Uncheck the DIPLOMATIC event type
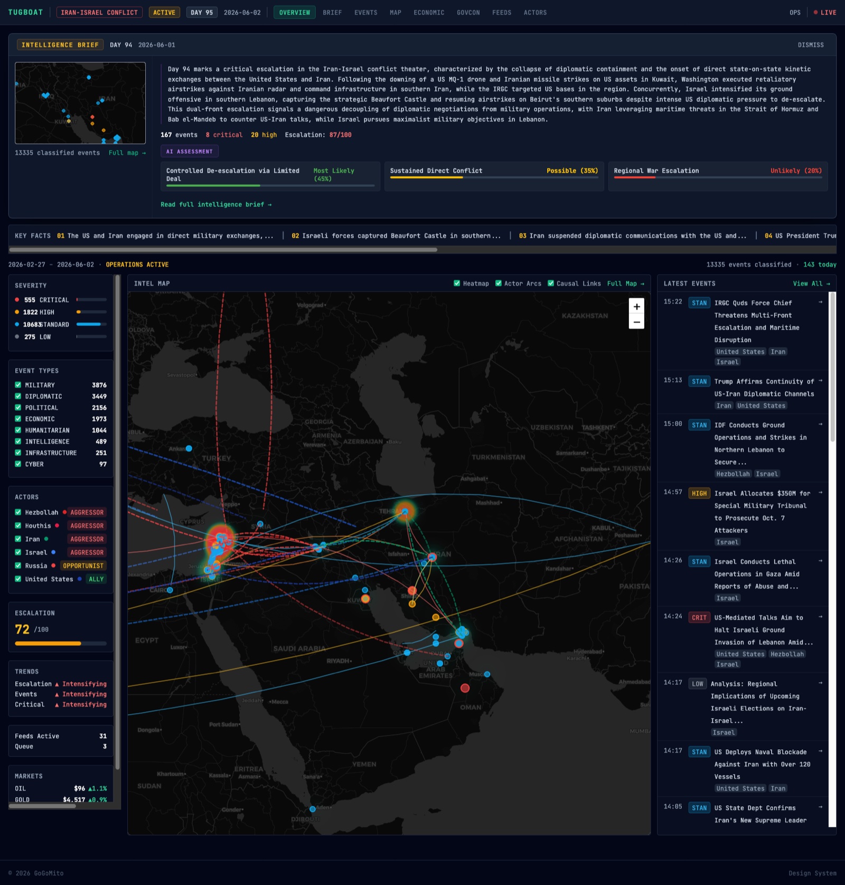The height and width of the screenshot is (885, 845). tap(18, 397)
